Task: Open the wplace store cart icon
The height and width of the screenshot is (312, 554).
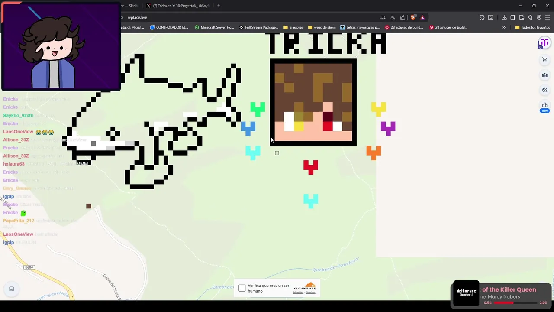Action: click(544, 60)
